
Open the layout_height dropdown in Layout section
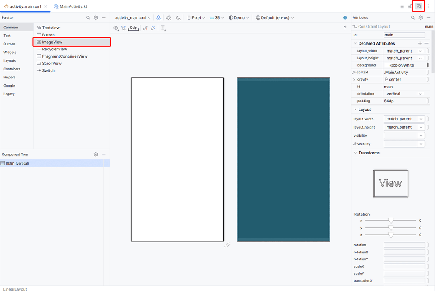pyautogui.click(x=421, y=127)
